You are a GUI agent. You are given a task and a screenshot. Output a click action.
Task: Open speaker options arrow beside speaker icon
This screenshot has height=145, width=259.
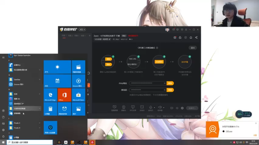tap(164, 108)
